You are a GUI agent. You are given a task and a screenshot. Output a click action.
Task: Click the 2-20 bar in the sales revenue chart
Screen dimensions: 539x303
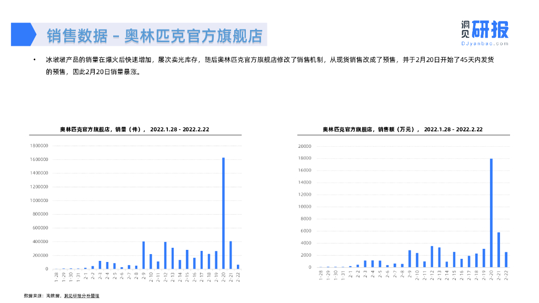click(x=491, y=213)
